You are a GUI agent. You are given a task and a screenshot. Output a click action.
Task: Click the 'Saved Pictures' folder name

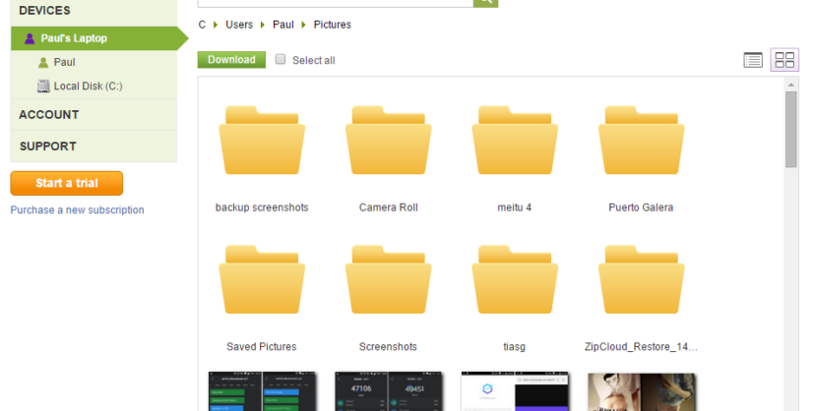[x=262, y=347]
